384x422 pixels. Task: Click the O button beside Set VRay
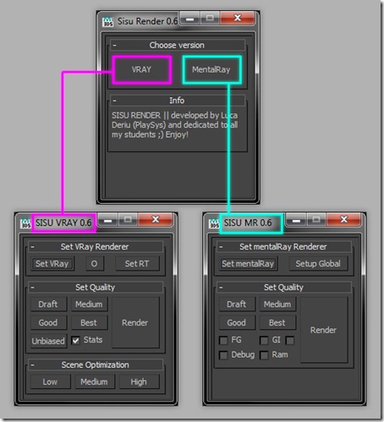tap(94, 264)
